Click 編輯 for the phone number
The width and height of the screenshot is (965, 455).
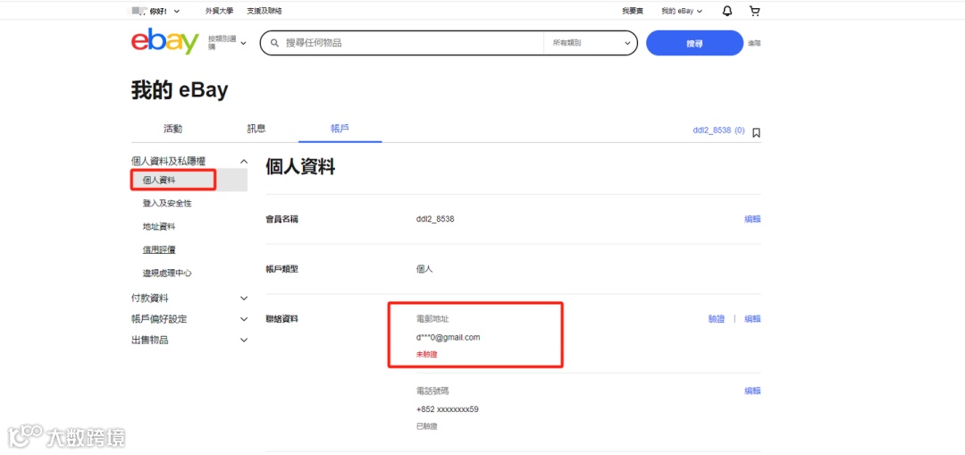[752, 391]
